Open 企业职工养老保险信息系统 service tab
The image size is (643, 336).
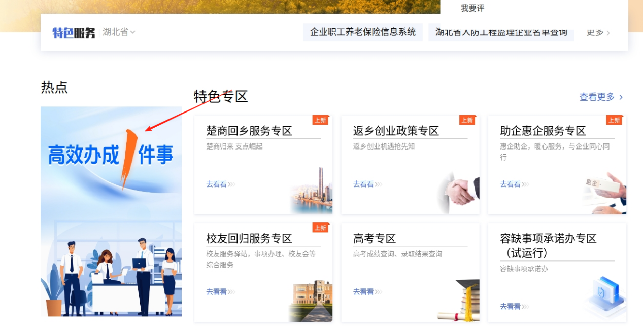[363, 32]
